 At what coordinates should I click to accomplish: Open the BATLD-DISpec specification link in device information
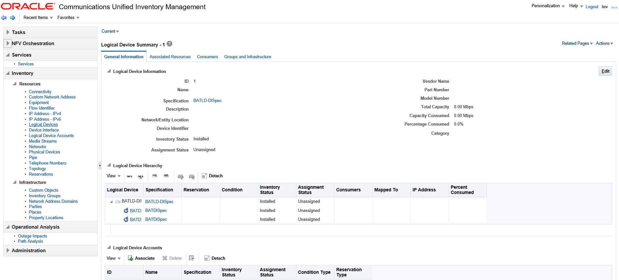click(208, 101)
